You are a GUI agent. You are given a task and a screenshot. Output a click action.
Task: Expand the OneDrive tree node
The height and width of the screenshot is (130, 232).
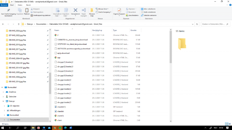pos(3,92)
